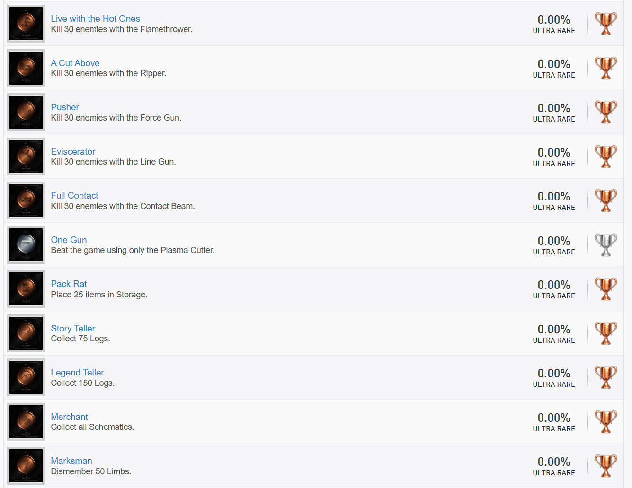Click the bronze trophy cup icon for Pusher
632x488 pixels.
605,112
